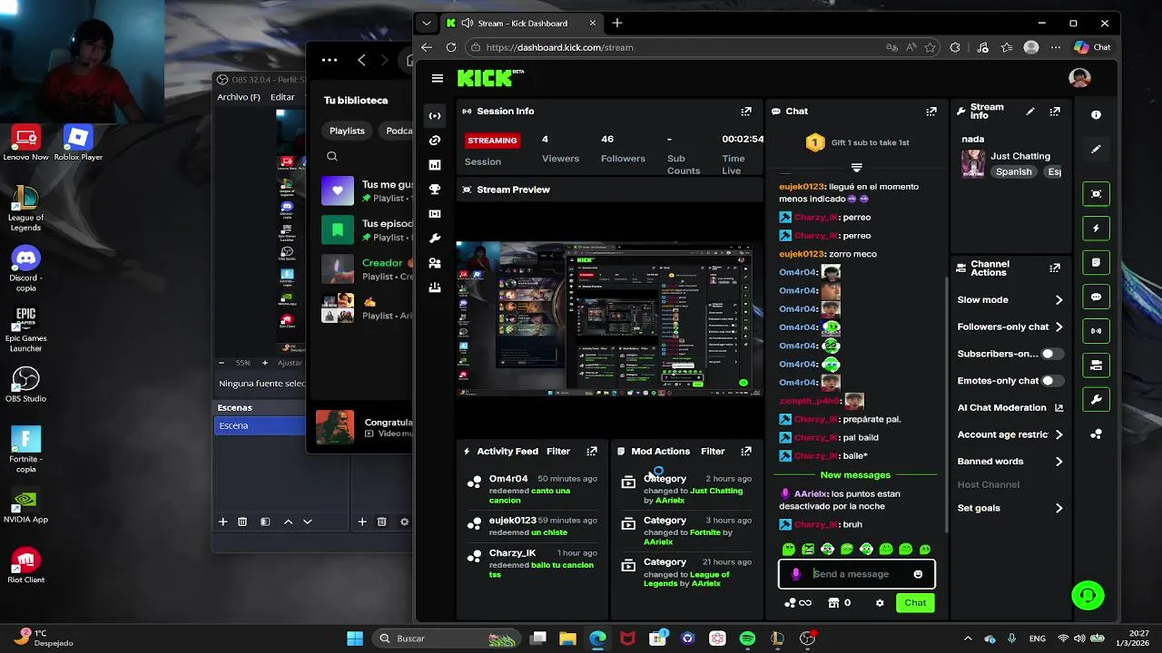This screenshot has width=1162, height=653.
Task: Focus the Send a message field
Action: click(x=857, y=574)
